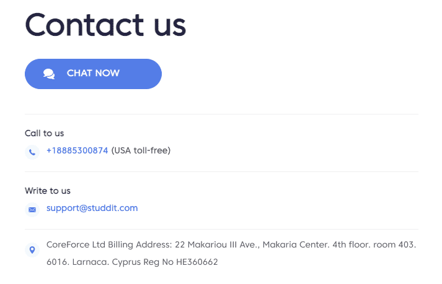442x284 pixels.
Task: Open the support@studdit.com email link
Action: coord(92,208)
